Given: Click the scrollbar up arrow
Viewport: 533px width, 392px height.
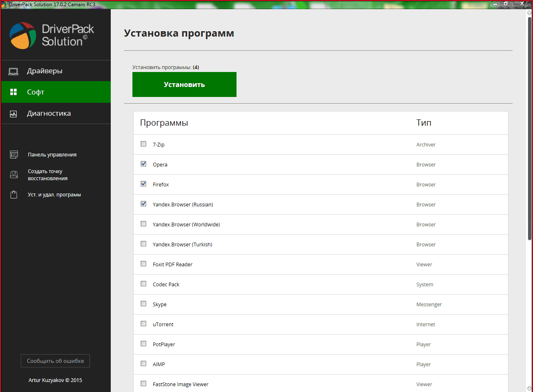Looking at the screenshot, I should [x=529, y=13].
